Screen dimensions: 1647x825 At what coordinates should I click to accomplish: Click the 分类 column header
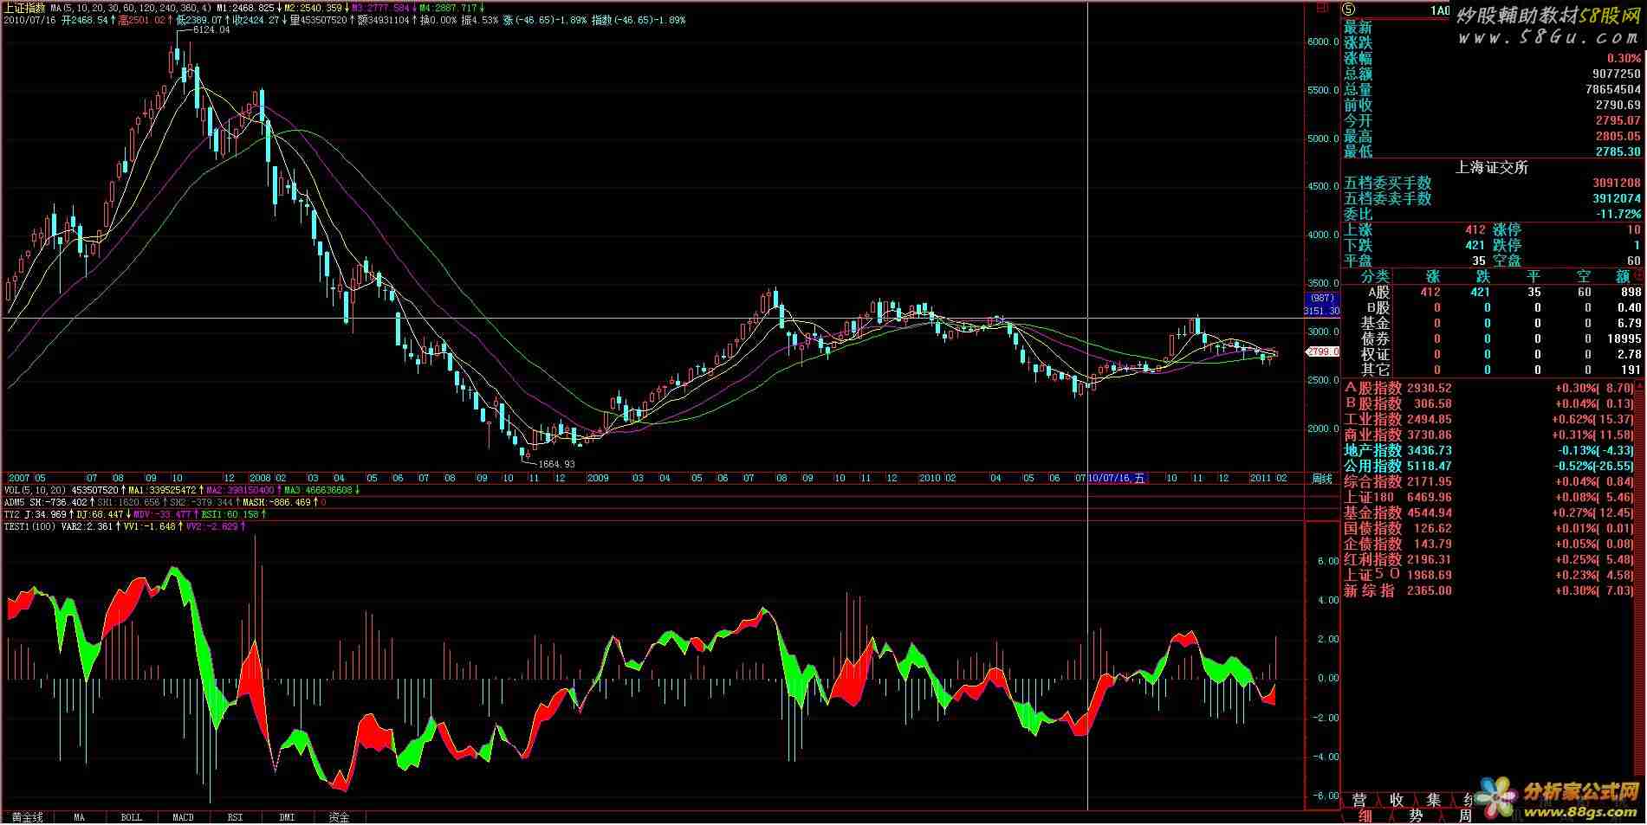coord(1375,276)
